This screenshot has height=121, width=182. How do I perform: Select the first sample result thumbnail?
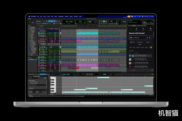click(x=130, y=55)
